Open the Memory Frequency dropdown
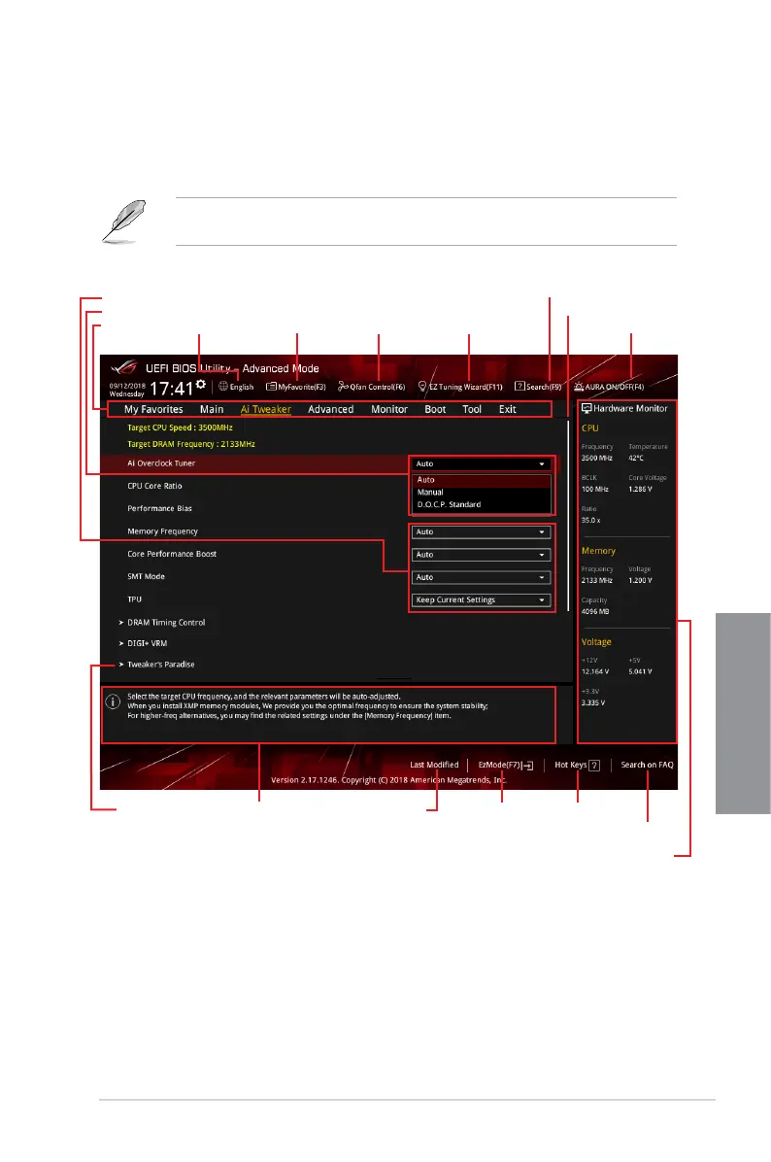This screenshot has width=771, height=1162. coord(482,532)
